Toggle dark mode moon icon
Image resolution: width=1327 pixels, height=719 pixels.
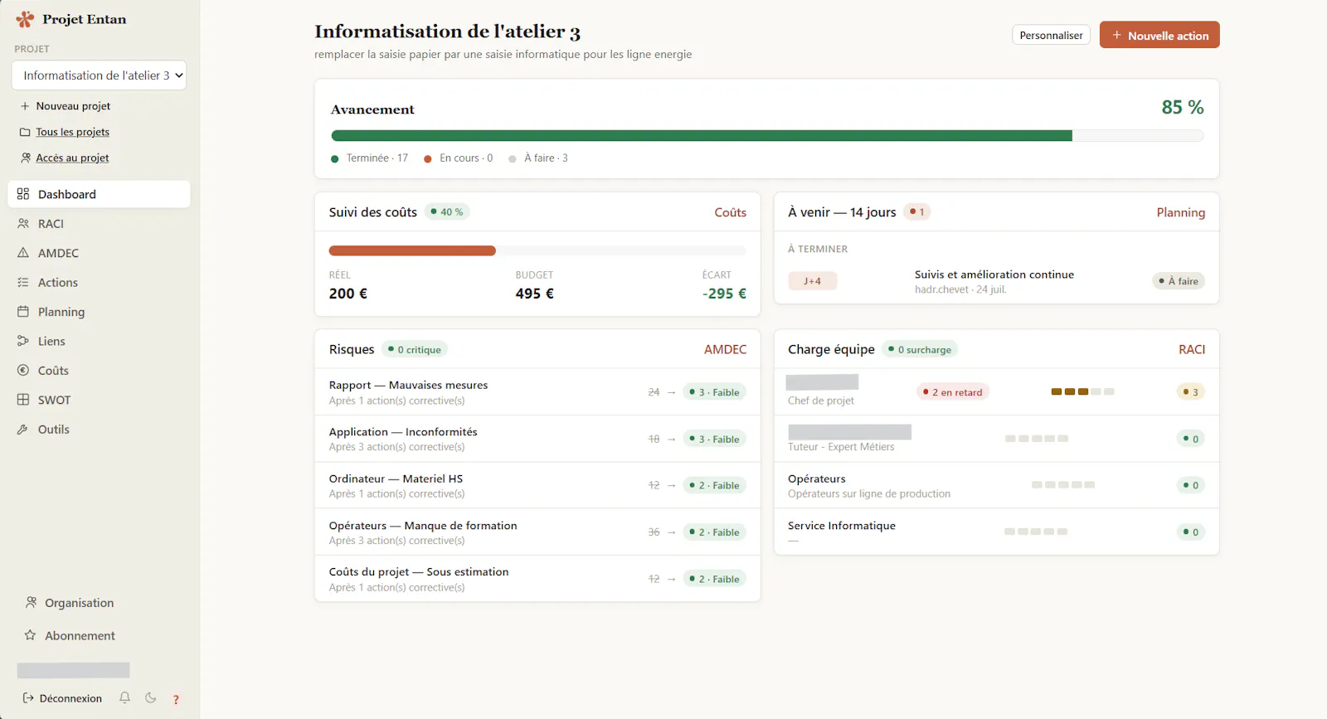[x=150, y=698]
